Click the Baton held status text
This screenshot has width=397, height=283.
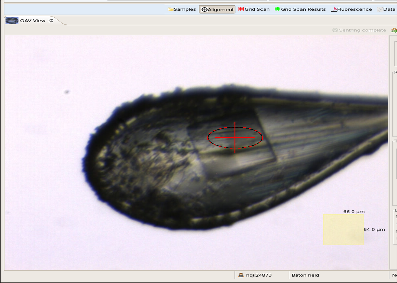coord(305,275)
